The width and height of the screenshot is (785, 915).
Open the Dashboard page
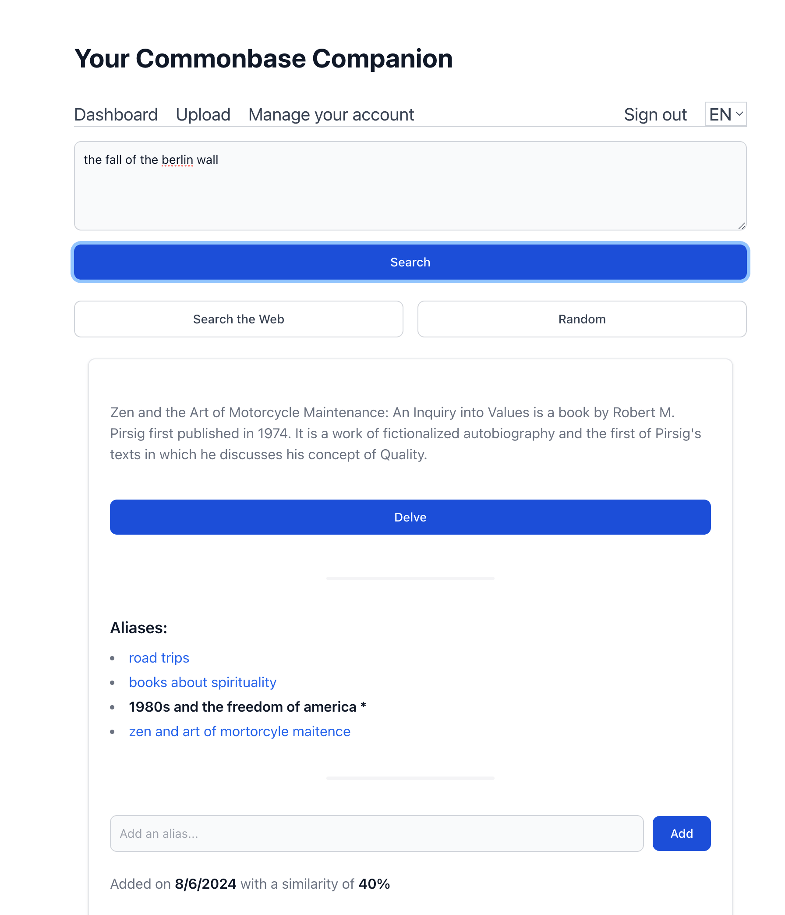click(x=116, y=115)
